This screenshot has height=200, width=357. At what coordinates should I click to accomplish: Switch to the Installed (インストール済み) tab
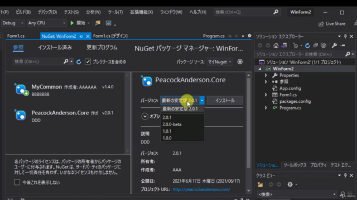tap(55, 48)
